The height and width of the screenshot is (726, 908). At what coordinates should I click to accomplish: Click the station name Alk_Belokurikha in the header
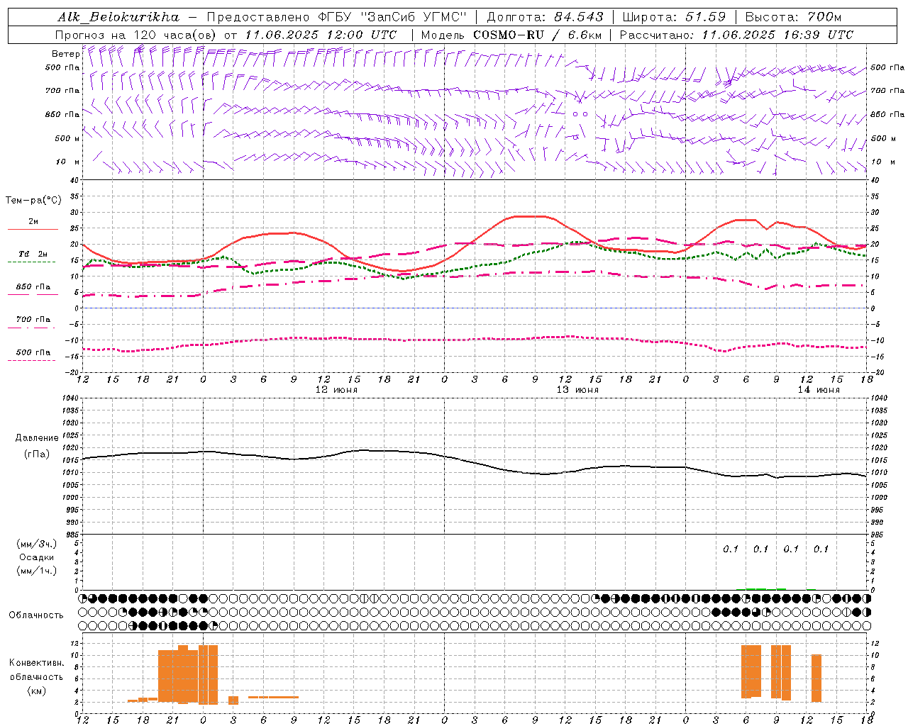click(x=118, y=17)
